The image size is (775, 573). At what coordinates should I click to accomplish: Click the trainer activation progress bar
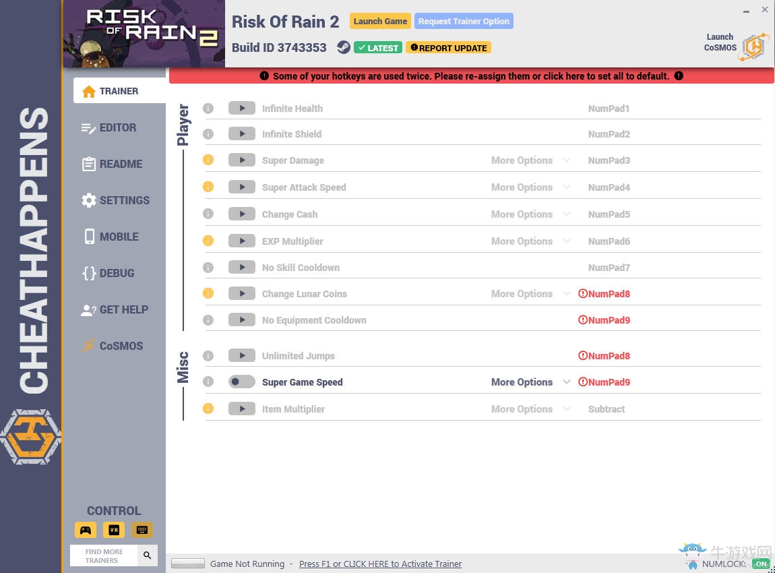point(188,564)
